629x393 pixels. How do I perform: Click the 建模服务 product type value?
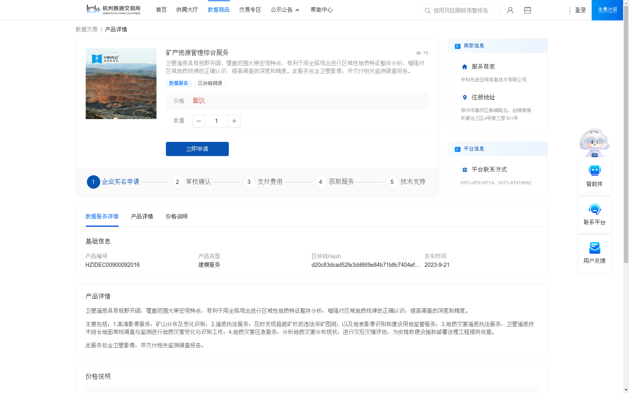[209, 265]
